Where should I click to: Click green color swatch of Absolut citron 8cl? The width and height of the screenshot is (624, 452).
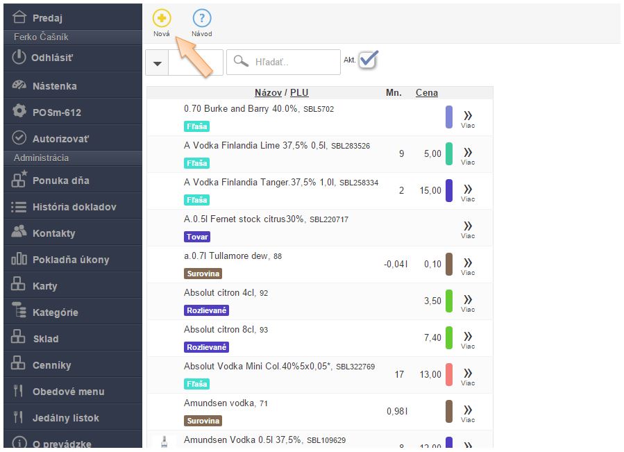tap(449, 337)
